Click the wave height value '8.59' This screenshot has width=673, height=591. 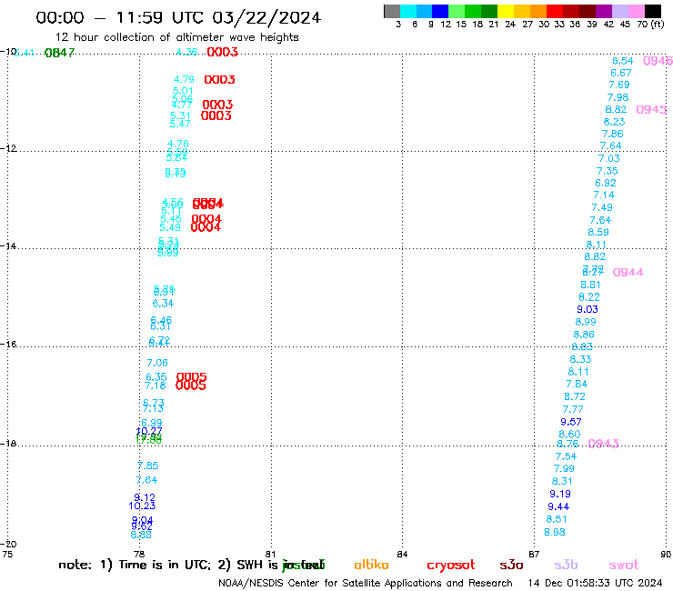pyautogui.click(x=598, y=232)
